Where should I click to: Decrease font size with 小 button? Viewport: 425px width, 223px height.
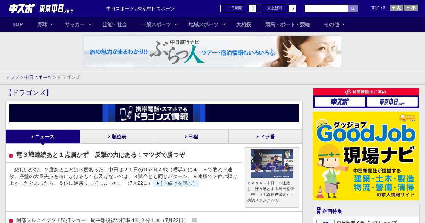(x=411, y=8)
